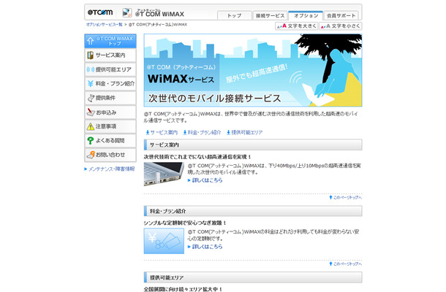446x292 pixels.
Task: Jump to 料金・プラン紹介 anchor link
Action: coord(204,132)
